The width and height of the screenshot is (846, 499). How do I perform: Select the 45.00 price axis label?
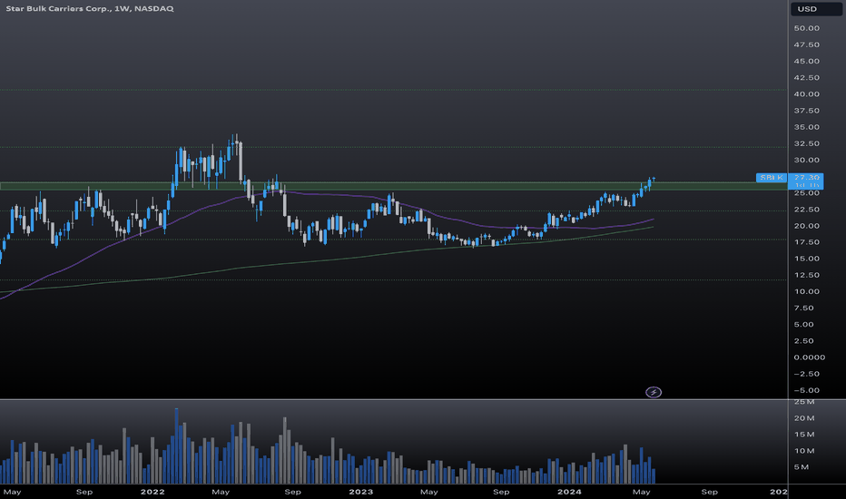pos(806,61)
